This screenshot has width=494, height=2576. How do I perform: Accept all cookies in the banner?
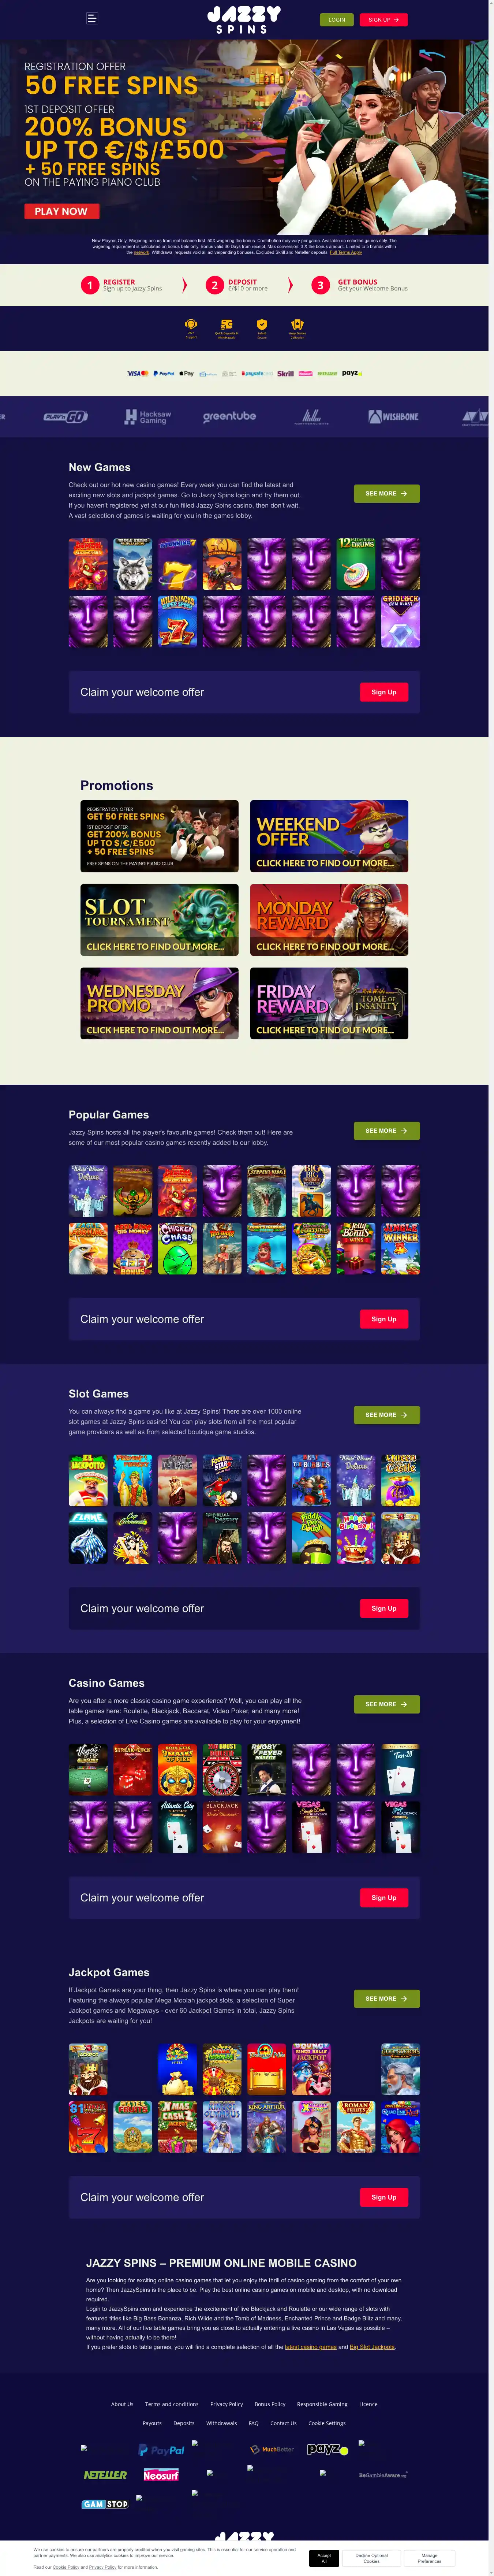[x=324, y=2558]
